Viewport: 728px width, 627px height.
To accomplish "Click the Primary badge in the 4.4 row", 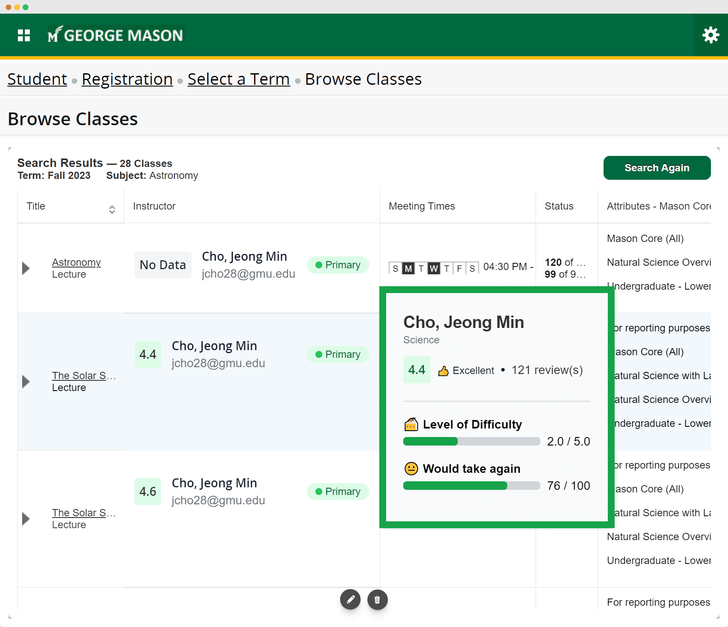I will (x=338, y=354).
